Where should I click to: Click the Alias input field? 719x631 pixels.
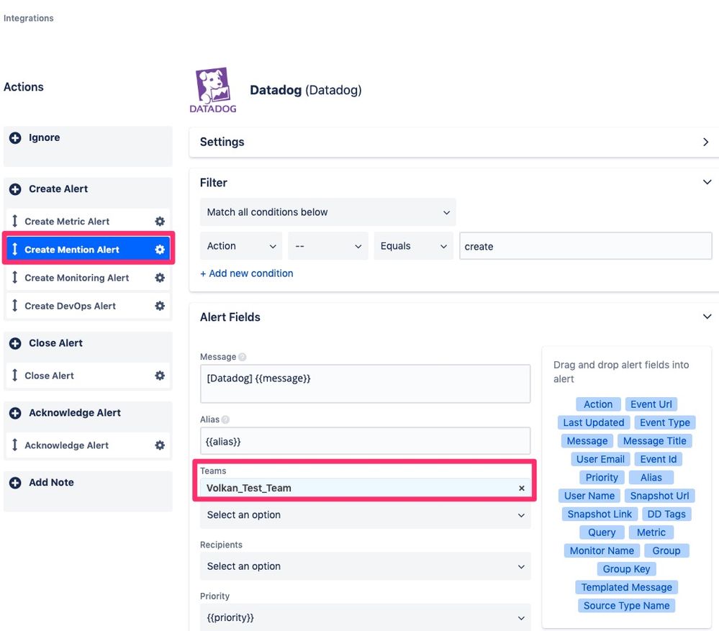[366, 441]
